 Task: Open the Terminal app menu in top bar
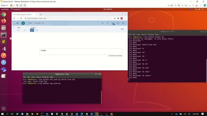pyautogui.click(x=16, y=9)
